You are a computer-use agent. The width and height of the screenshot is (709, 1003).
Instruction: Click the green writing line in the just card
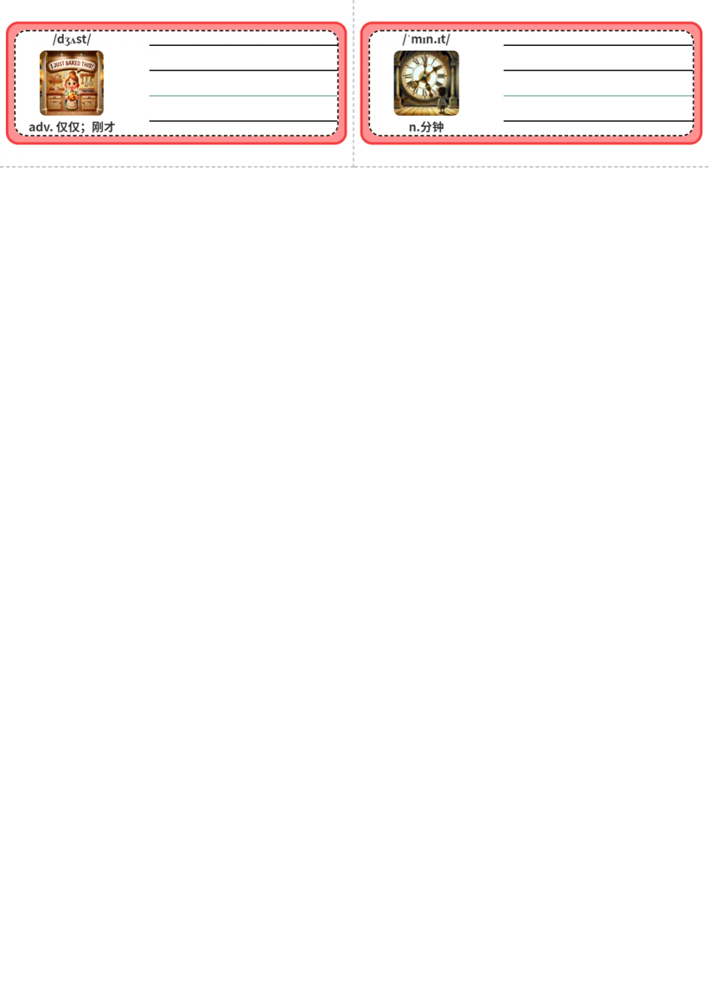(244, 96)
